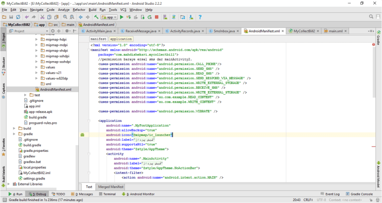Switch to the Merged Manifest tab
Image resolution: width=382 pixels, height=203 pixels.
[x=110, y=187]
